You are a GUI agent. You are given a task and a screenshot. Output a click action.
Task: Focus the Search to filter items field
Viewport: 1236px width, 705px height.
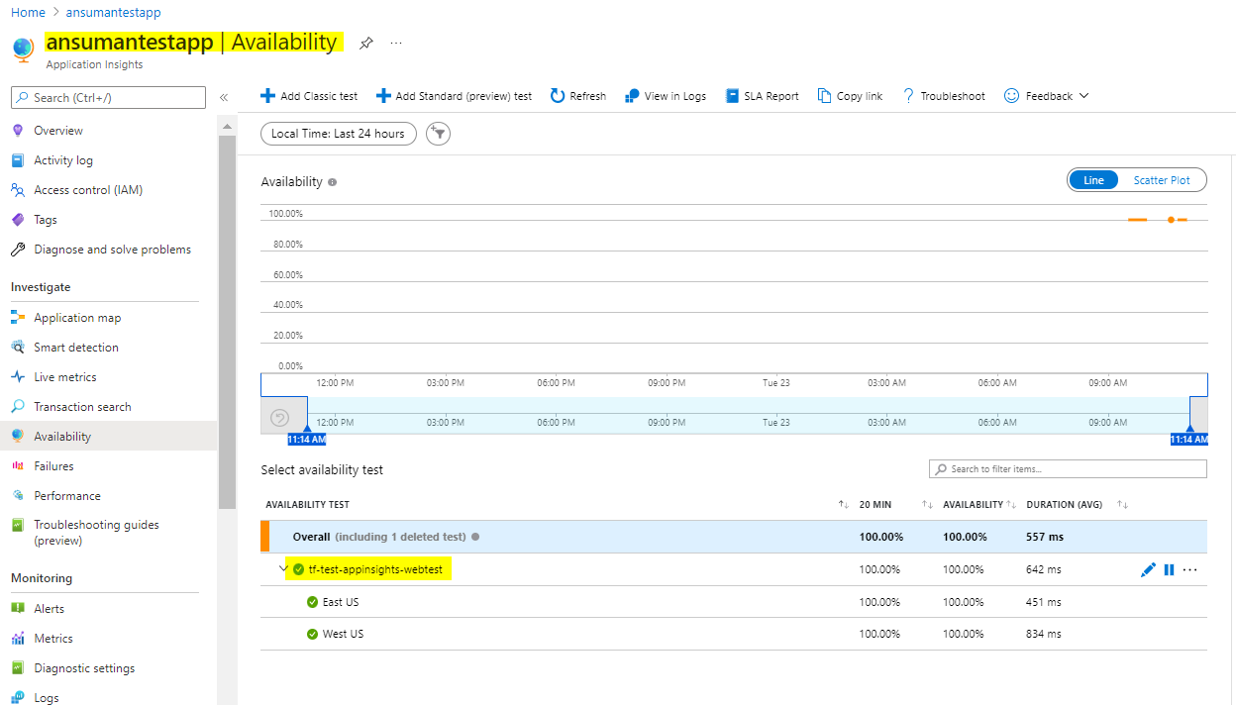(x=1068, y=469)
